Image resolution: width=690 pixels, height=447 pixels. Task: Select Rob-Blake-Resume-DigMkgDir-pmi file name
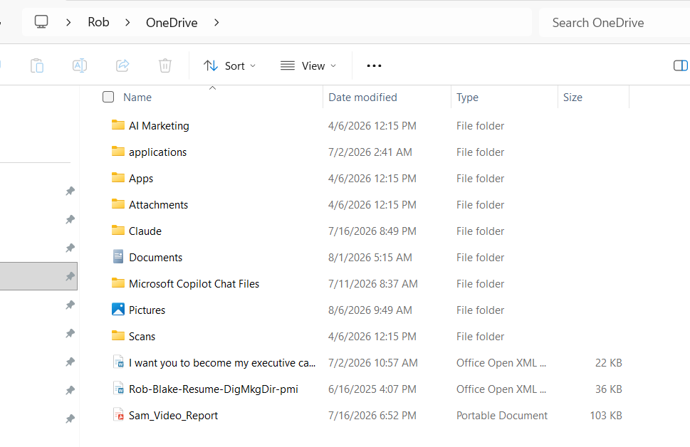point(214,389)
